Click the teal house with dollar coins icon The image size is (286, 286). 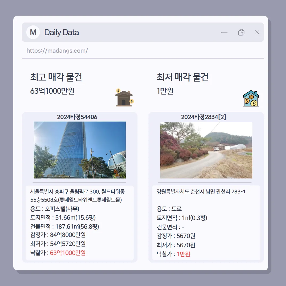pyautogui.click(x=251, y=98)
